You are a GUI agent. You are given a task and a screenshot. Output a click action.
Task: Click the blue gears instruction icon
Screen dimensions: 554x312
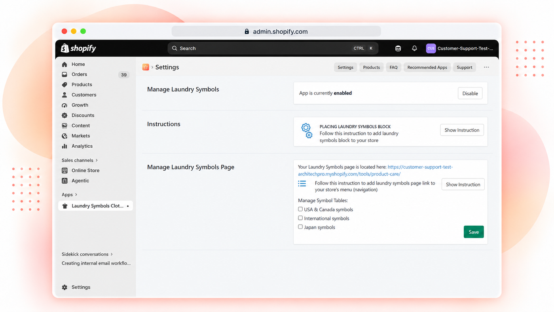pos(307,131)
